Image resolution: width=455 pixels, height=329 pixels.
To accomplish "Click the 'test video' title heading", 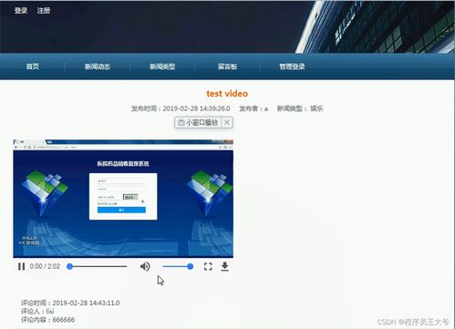I will (227, 94).
